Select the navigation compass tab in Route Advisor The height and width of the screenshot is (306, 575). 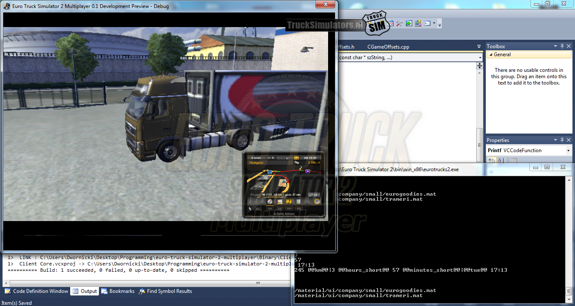click(x=270, y=202)
